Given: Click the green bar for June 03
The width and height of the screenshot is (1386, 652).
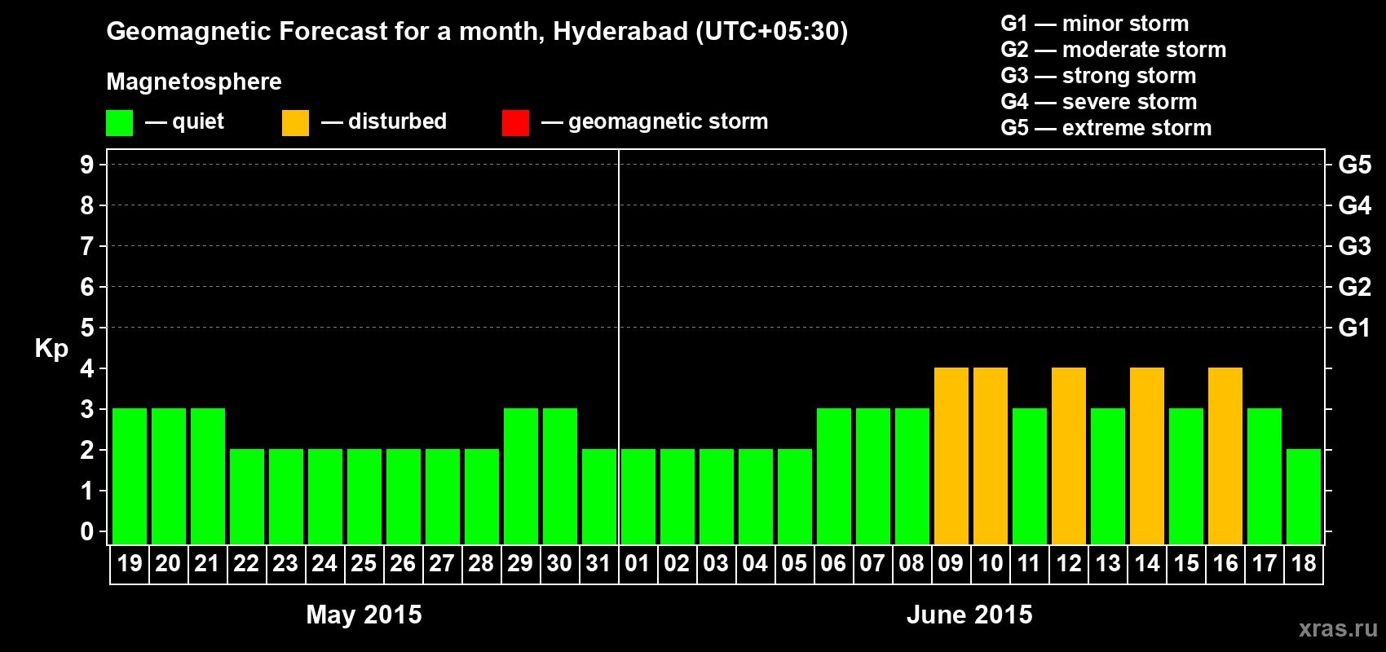Looking at the screenshot, I should click(x=717, y=496).
